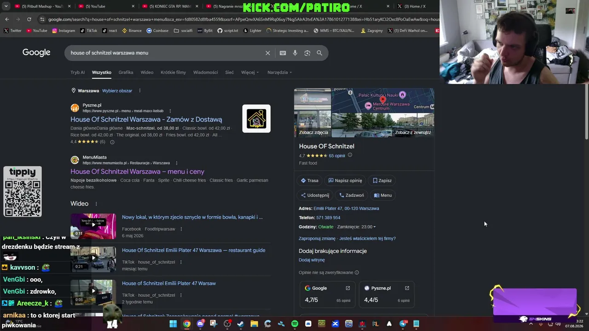Screen dimensions: 589x331
Task: Open House Of Schnitzel Warszawa Pyszne.pl link
Action: click(146, 120)
